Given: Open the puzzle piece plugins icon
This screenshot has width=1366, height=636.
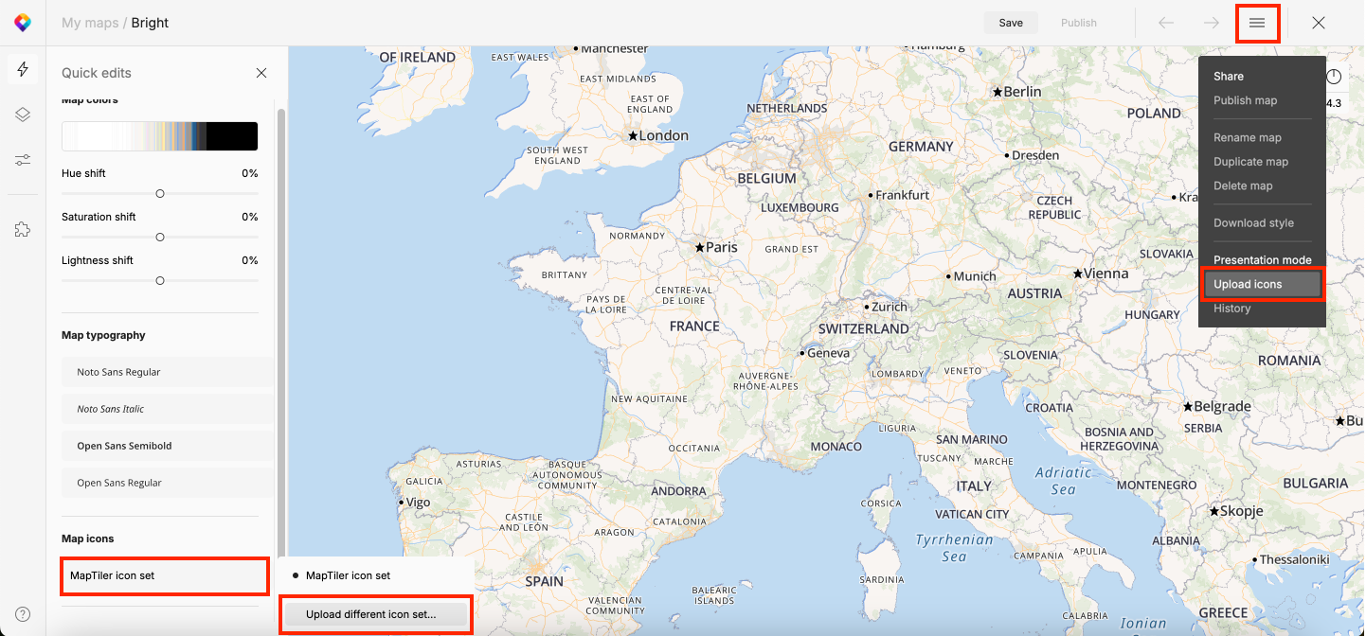Looking at the screenshot, I should coord(23,229).
